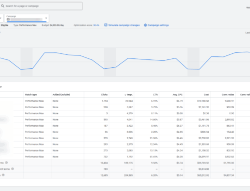Open the Optimization score percentage link

pyautogui.click(x=96, y=25)
